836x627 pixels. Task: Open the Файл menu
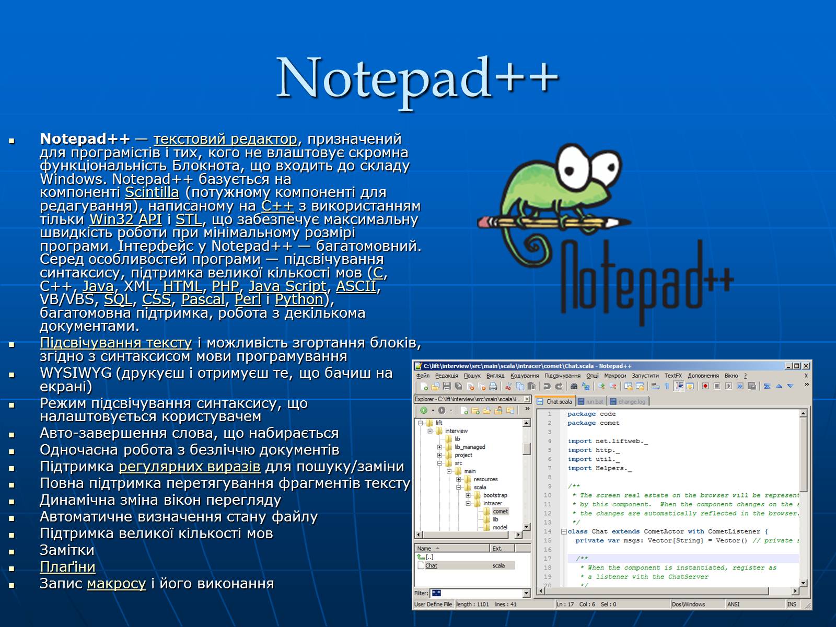tap(423, 376)
